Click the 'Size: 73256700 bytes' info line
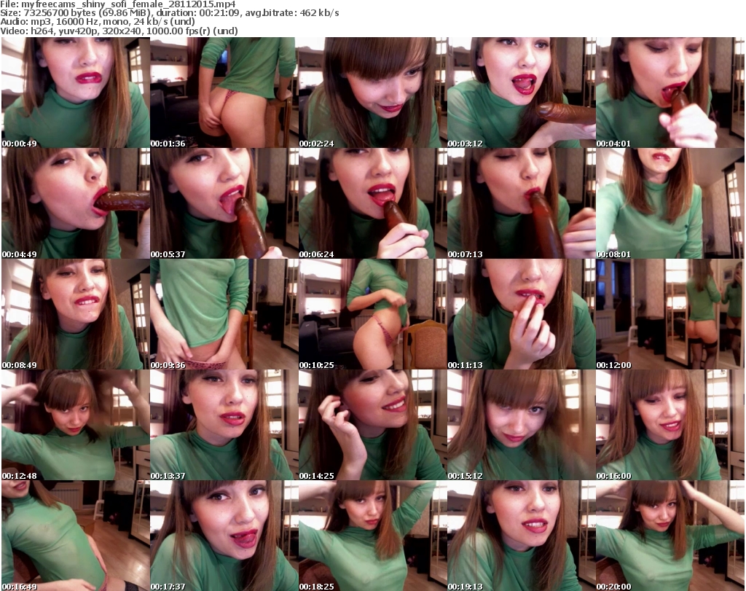This screenshot has width=746, height=591. [x=169, y=13]
